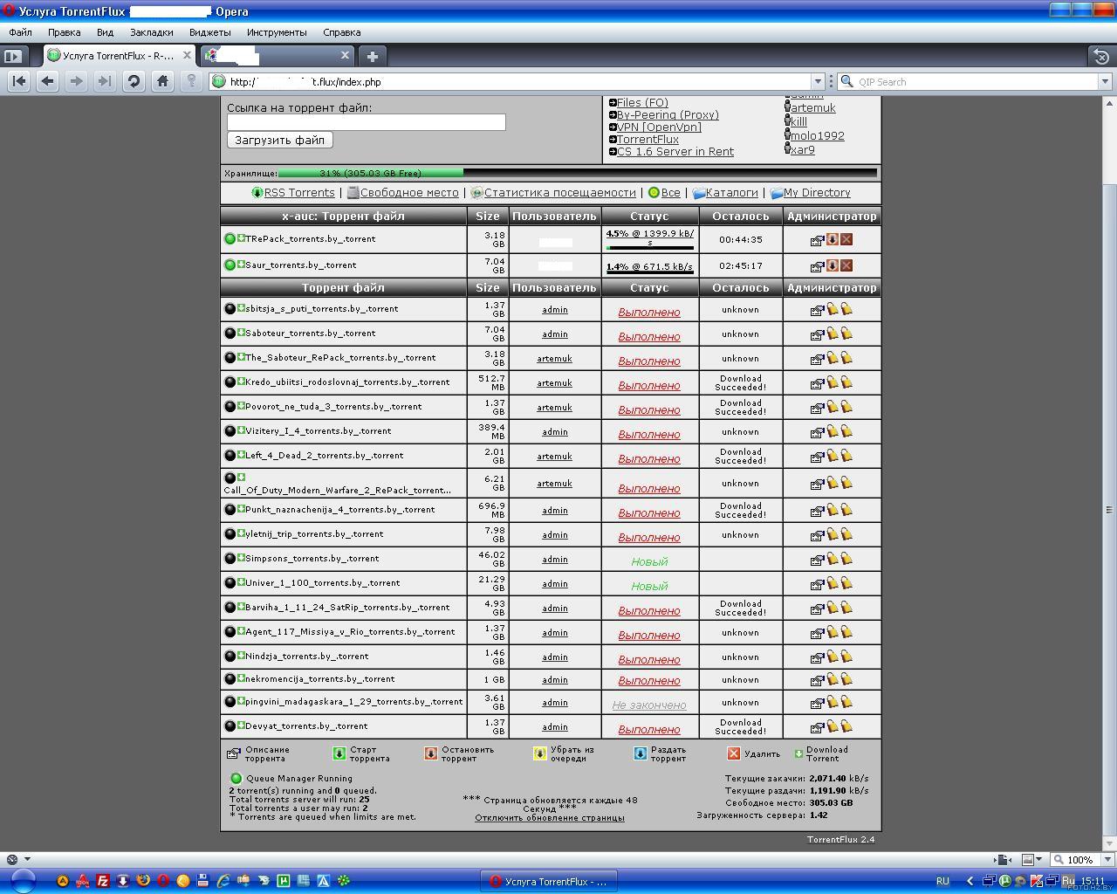Go back one page
1117x894 pixels.
(48, 81)
